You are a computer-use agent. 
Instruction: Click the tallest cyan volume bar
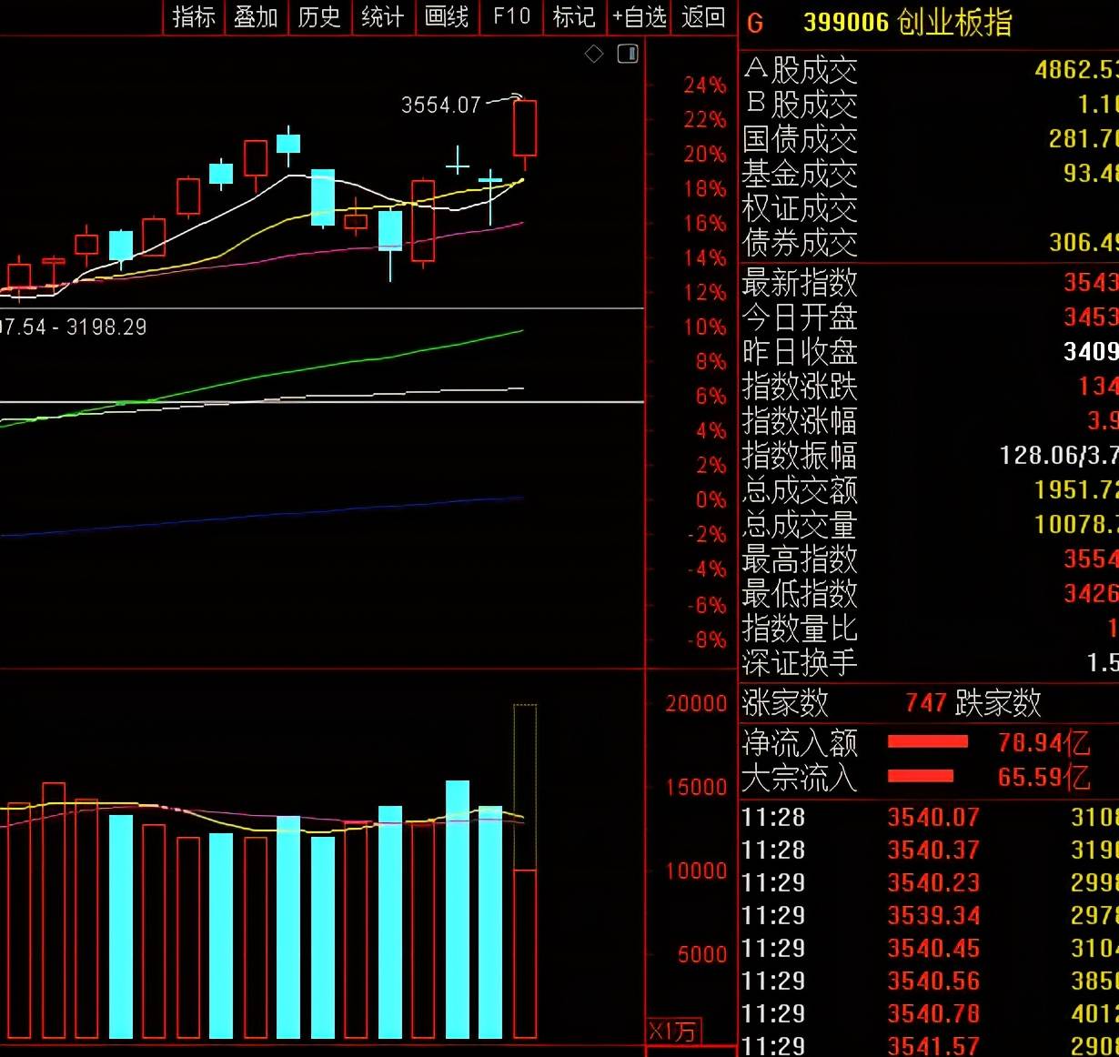tap(458, 909)
